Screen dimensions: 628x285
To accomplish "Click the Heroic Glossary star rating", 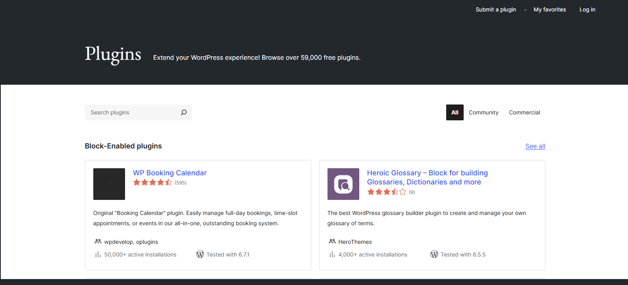I will (387, 192).
